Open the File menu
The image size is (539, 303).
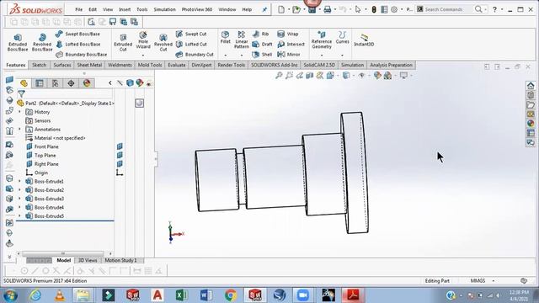point(78,9)
